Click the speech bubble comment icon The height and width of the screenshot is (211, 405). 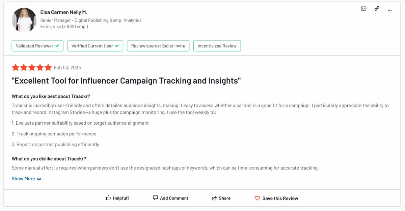[x=156, y=198]
